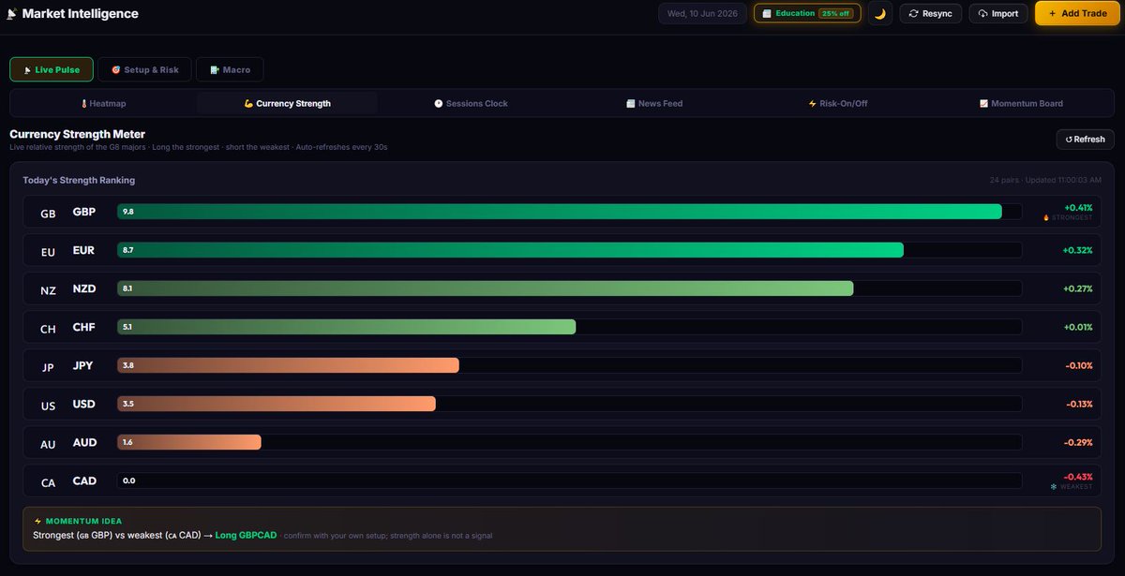This screenshot has width=1125, height=576.
Task: Click the newspaper icon beside News Feed
Action: (631, 103)
